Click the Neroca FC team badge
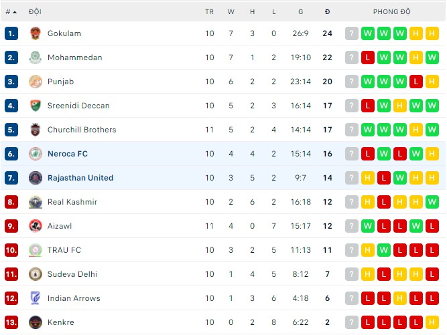Image resolution: width=447 pixels, height=335 pixels. 36,154
